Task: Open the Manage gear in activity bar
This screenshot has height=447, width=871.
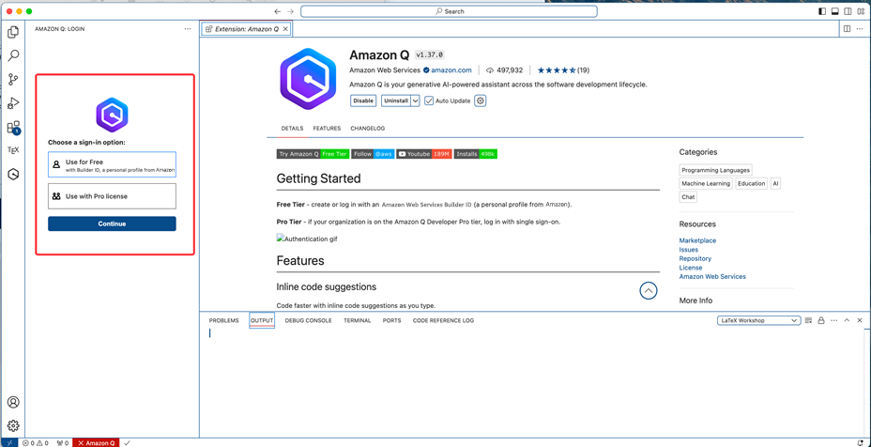Action: pos(13,426)
